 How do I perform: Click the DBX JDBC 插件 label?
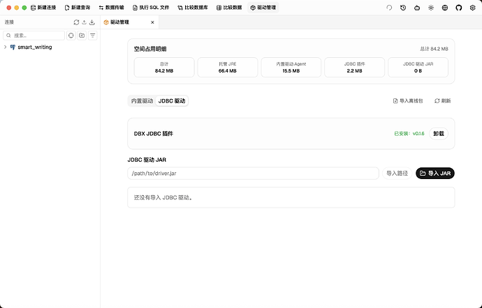[154, 134]
